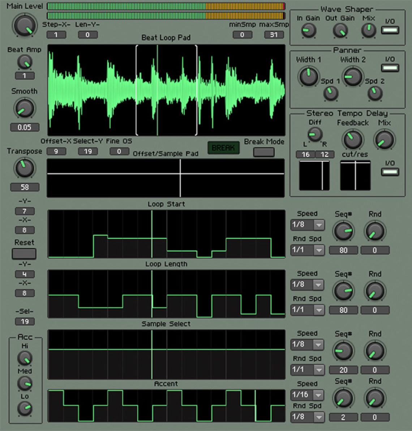Toggle the Panner I/O switch
Image resolution: width=412 pixels, height=431 pixels.
point(390,68)
